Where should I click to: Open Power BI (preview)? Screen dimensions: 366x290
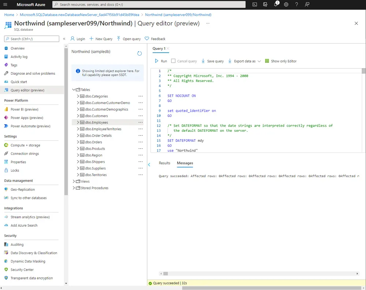tap(25, 109)
